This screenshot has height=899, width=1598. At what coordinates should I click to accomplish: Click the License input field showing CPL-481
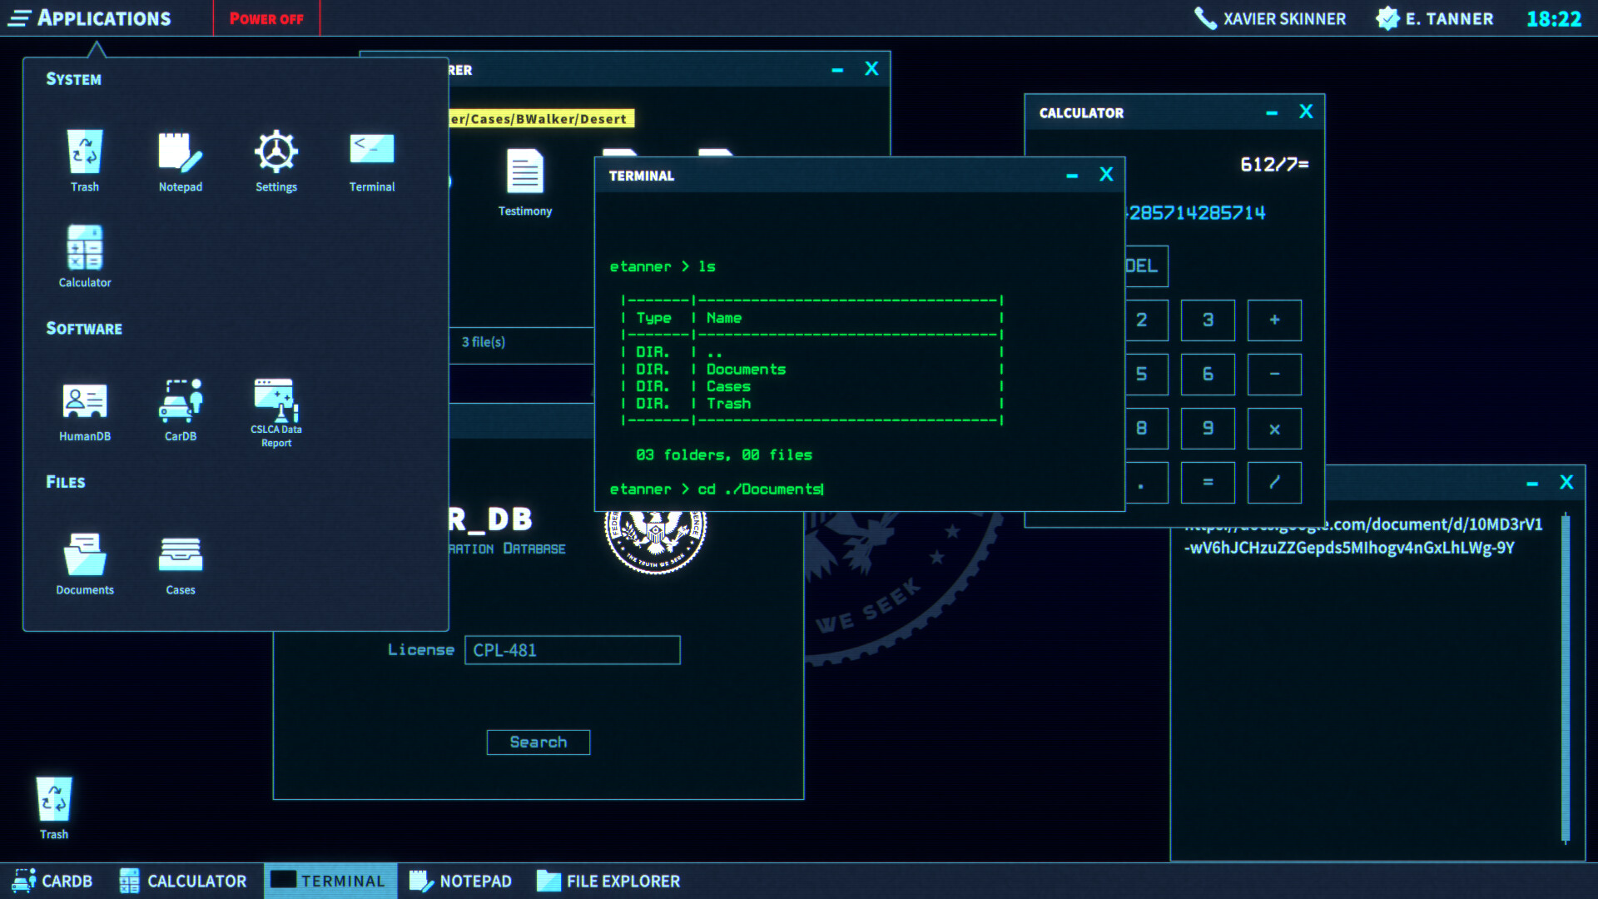(572, 650)
